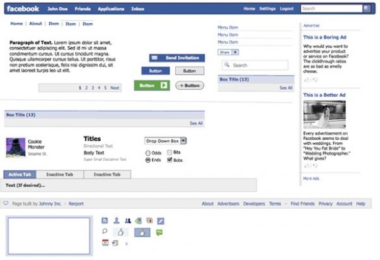Uncheck the Bobs checkbox
380x260 pixels.
click(169, 160)
